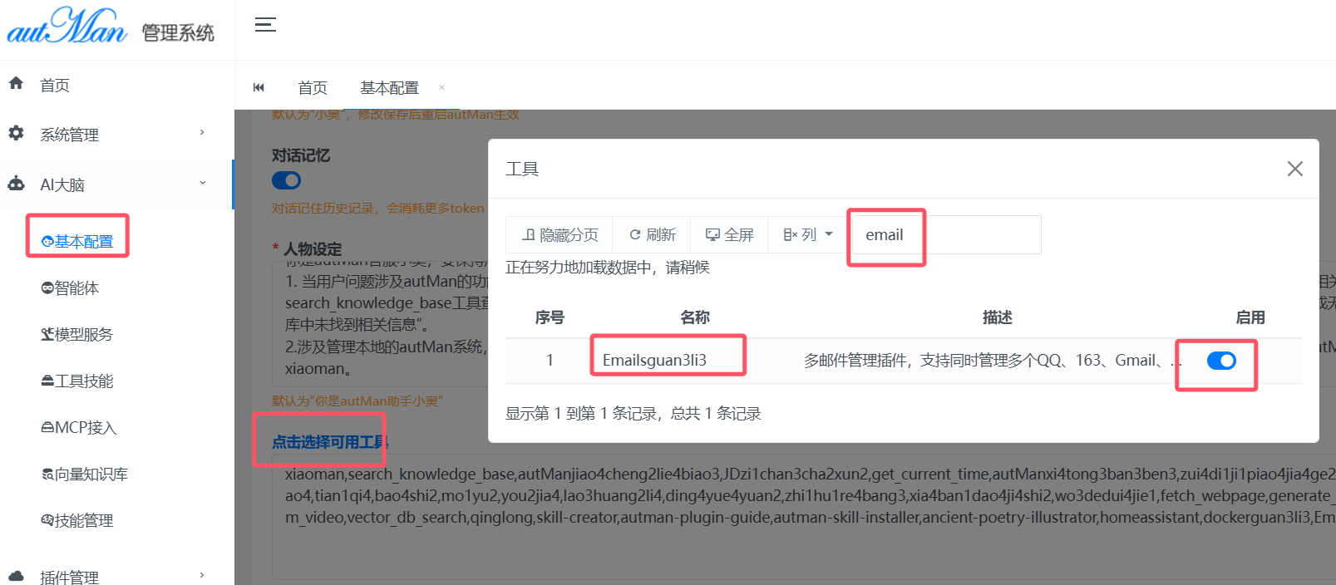
Task: Expand the 系统管理 submenu chevron
Action: 202,133
